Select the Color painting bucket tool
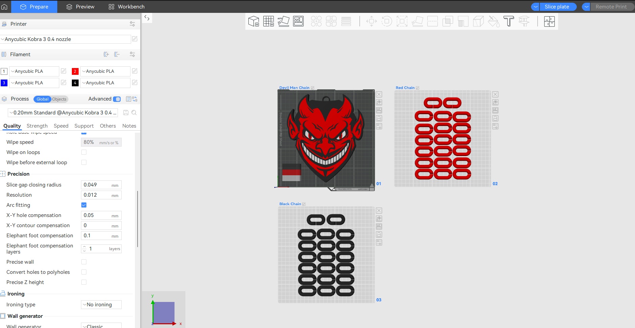 coord(493,21)
